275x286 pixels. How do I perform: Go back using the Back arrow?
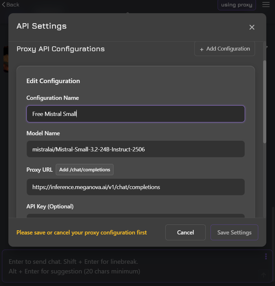tap(11, 5)
